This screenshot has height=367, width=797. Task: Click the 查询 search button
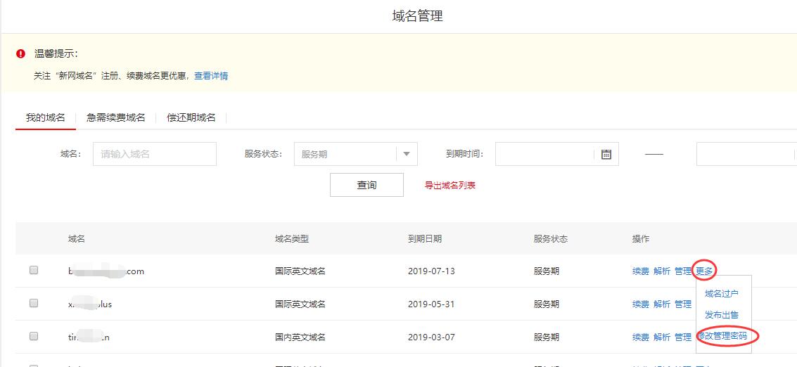(x=366, y=185)
